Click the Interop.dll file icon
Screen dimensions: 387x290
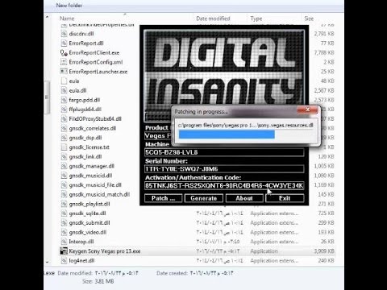pos(64,242)
